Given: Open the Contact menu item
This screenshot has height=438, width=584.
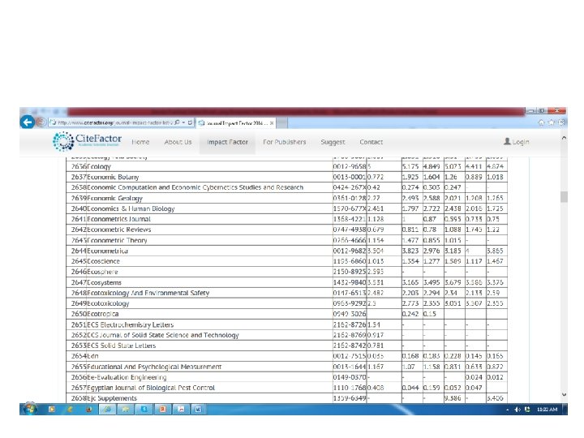Looking at the screenshot, I should tap(371, 142).
